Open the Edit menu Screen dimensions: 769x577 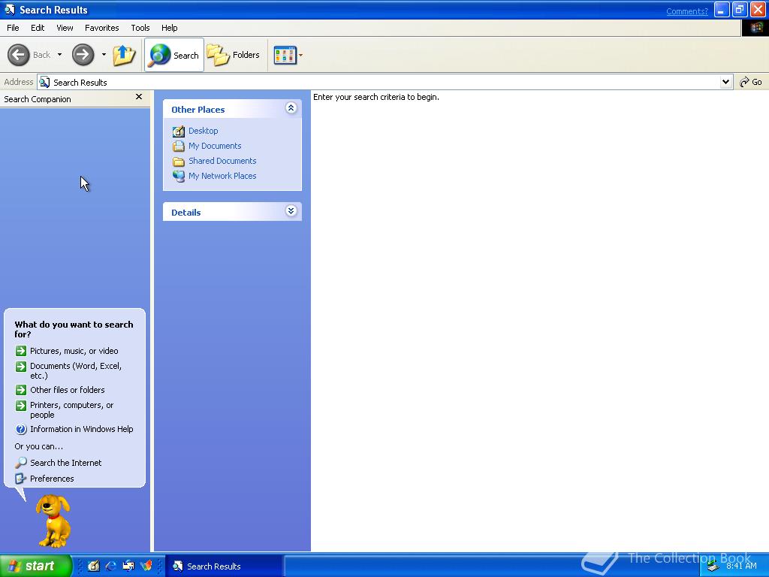point(38,28)
